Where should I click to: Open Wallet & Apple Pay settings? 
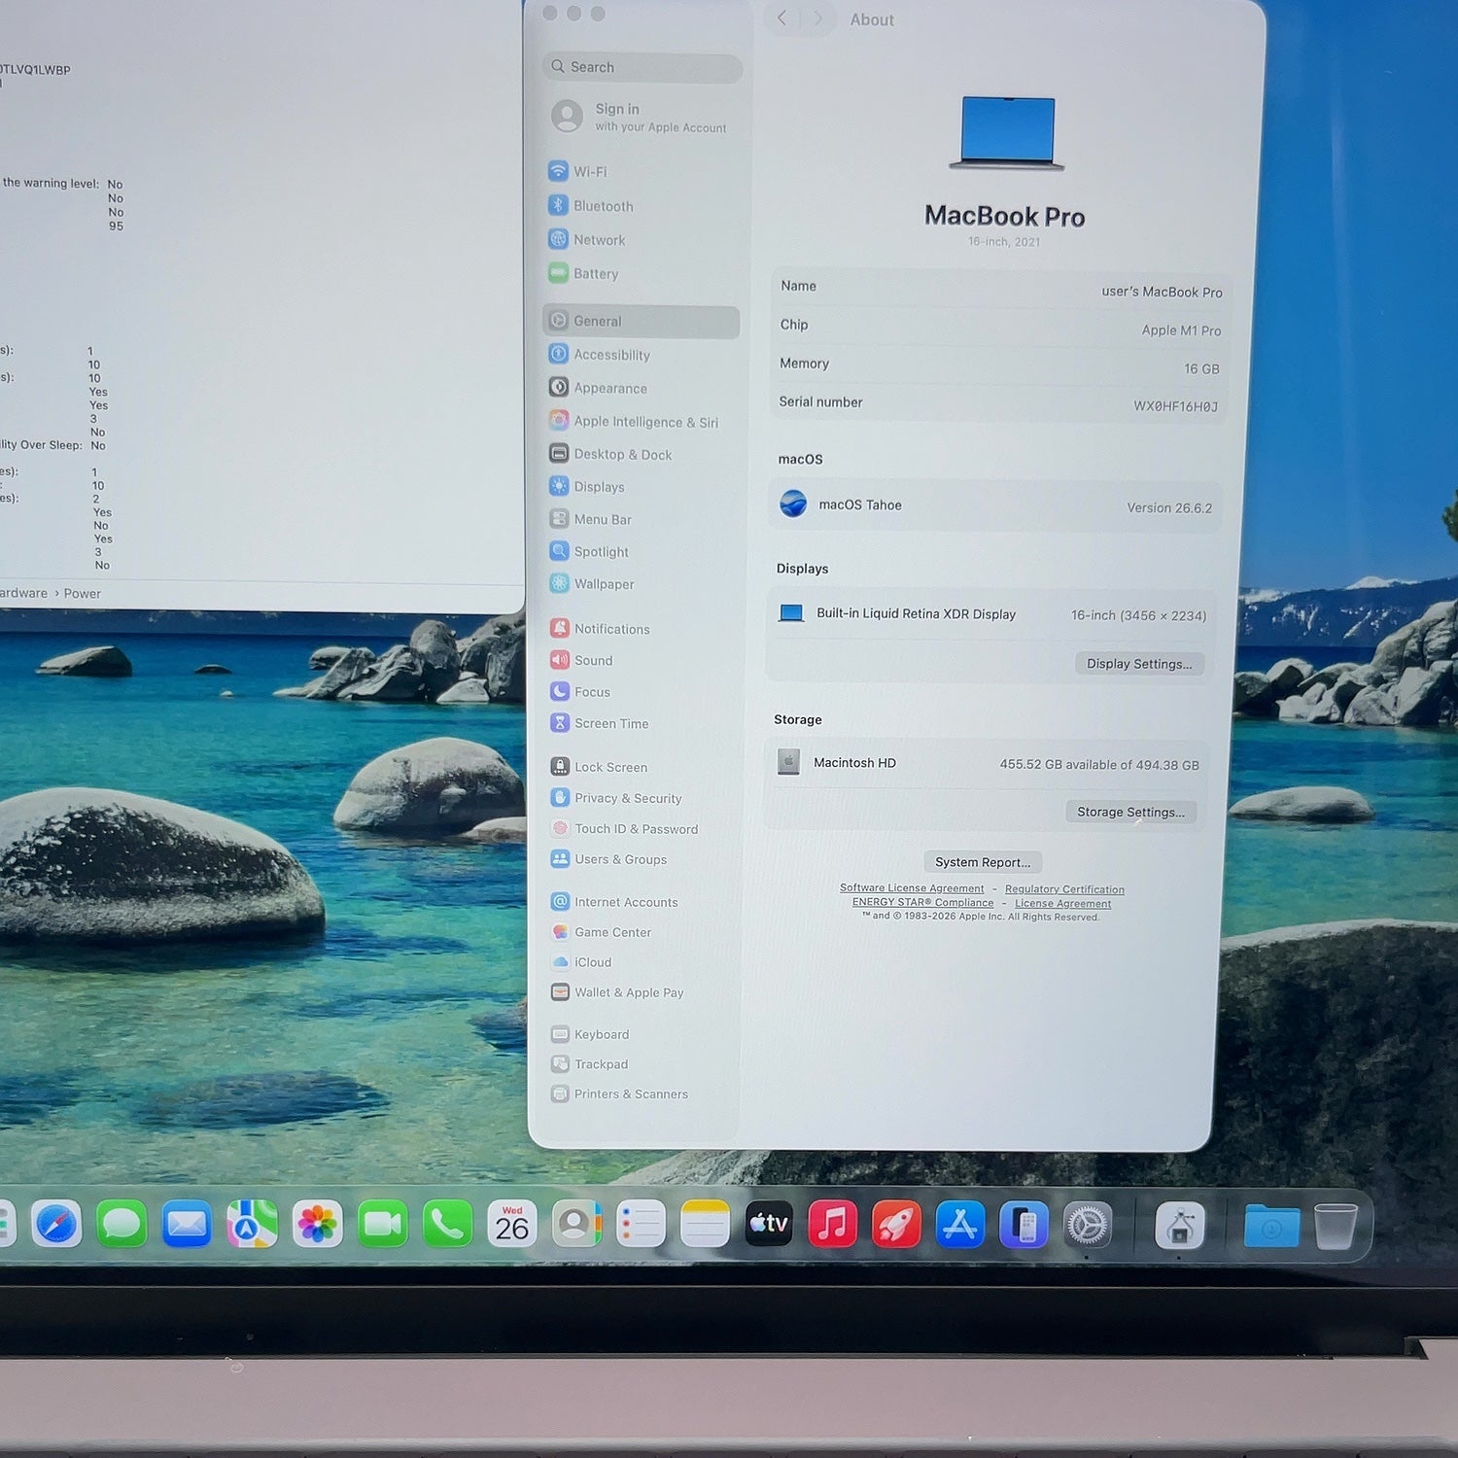point(642,992)
